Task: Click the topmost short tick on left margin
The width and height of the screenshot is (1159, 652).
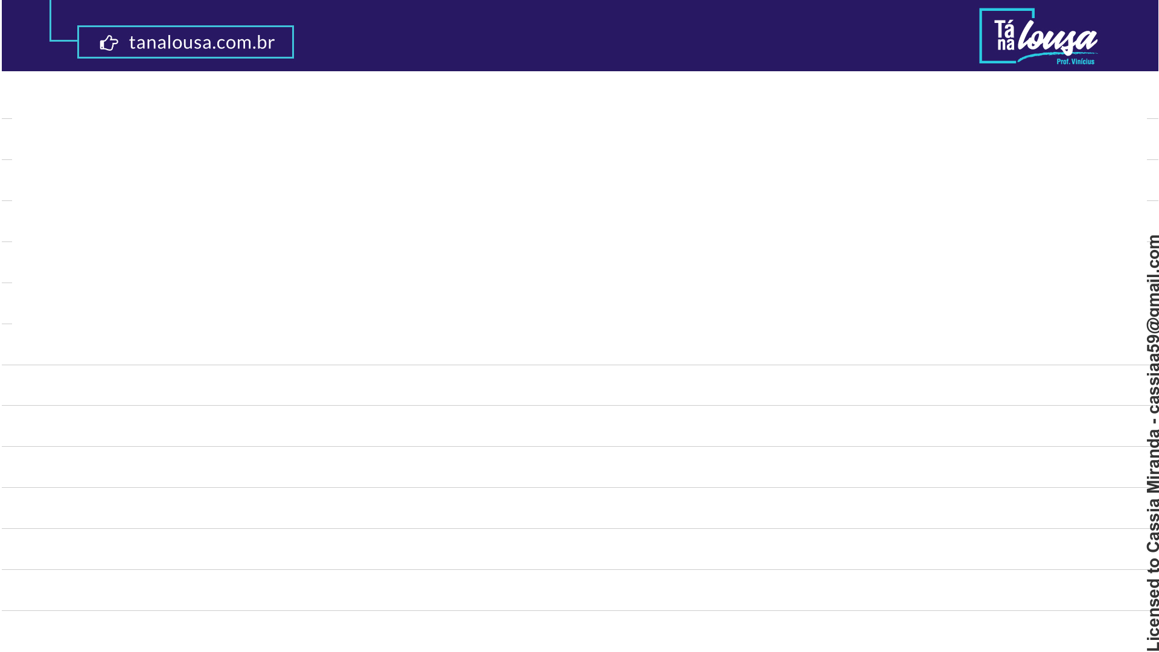Action: (7, 118)
